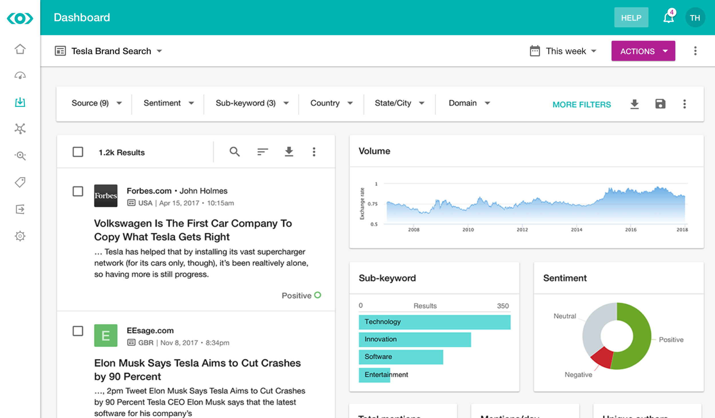Open the Country filter menu
This screenshot has width=715, height=418.
click(331, 103)
